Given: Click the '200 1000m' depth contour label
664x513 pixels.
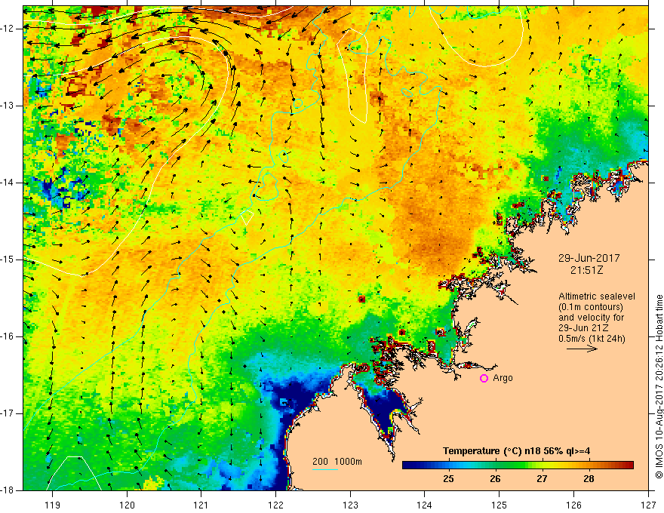Looking at the screenshot, I should (x=337, y=462).
